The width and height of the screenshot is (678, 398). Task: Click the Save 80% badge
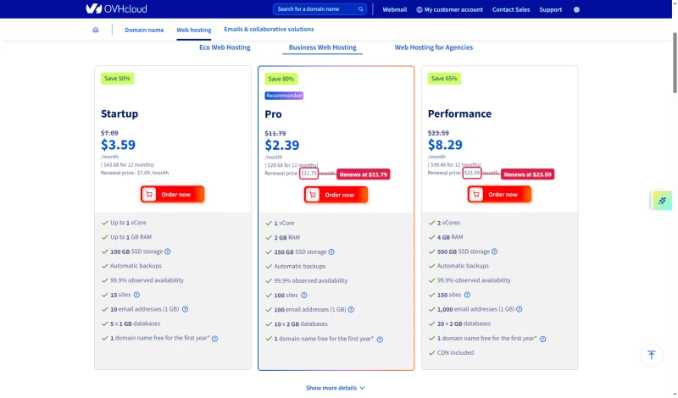click(x=281, y=79)
